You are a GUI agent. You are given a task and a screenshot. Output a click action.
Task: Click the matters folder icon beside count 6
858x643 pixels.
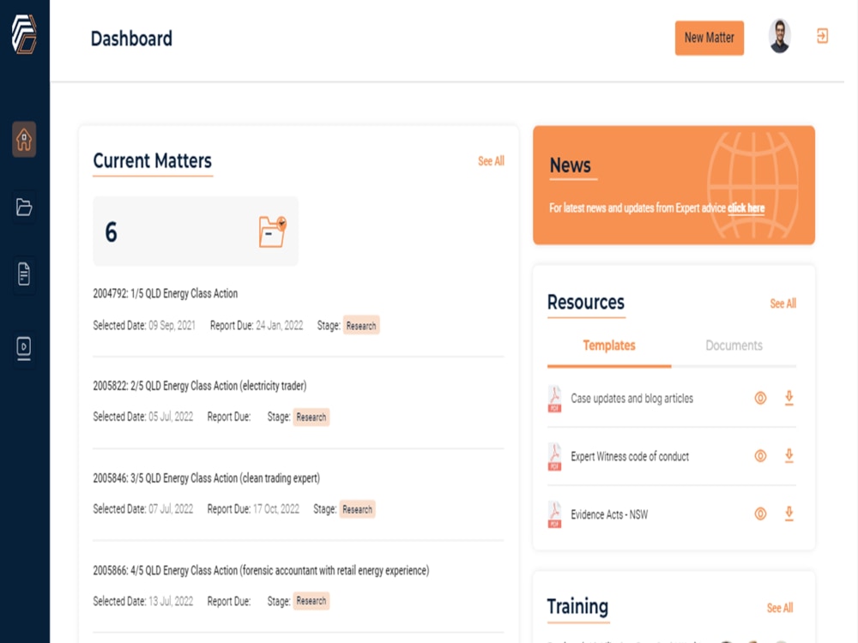pos(273,231)
